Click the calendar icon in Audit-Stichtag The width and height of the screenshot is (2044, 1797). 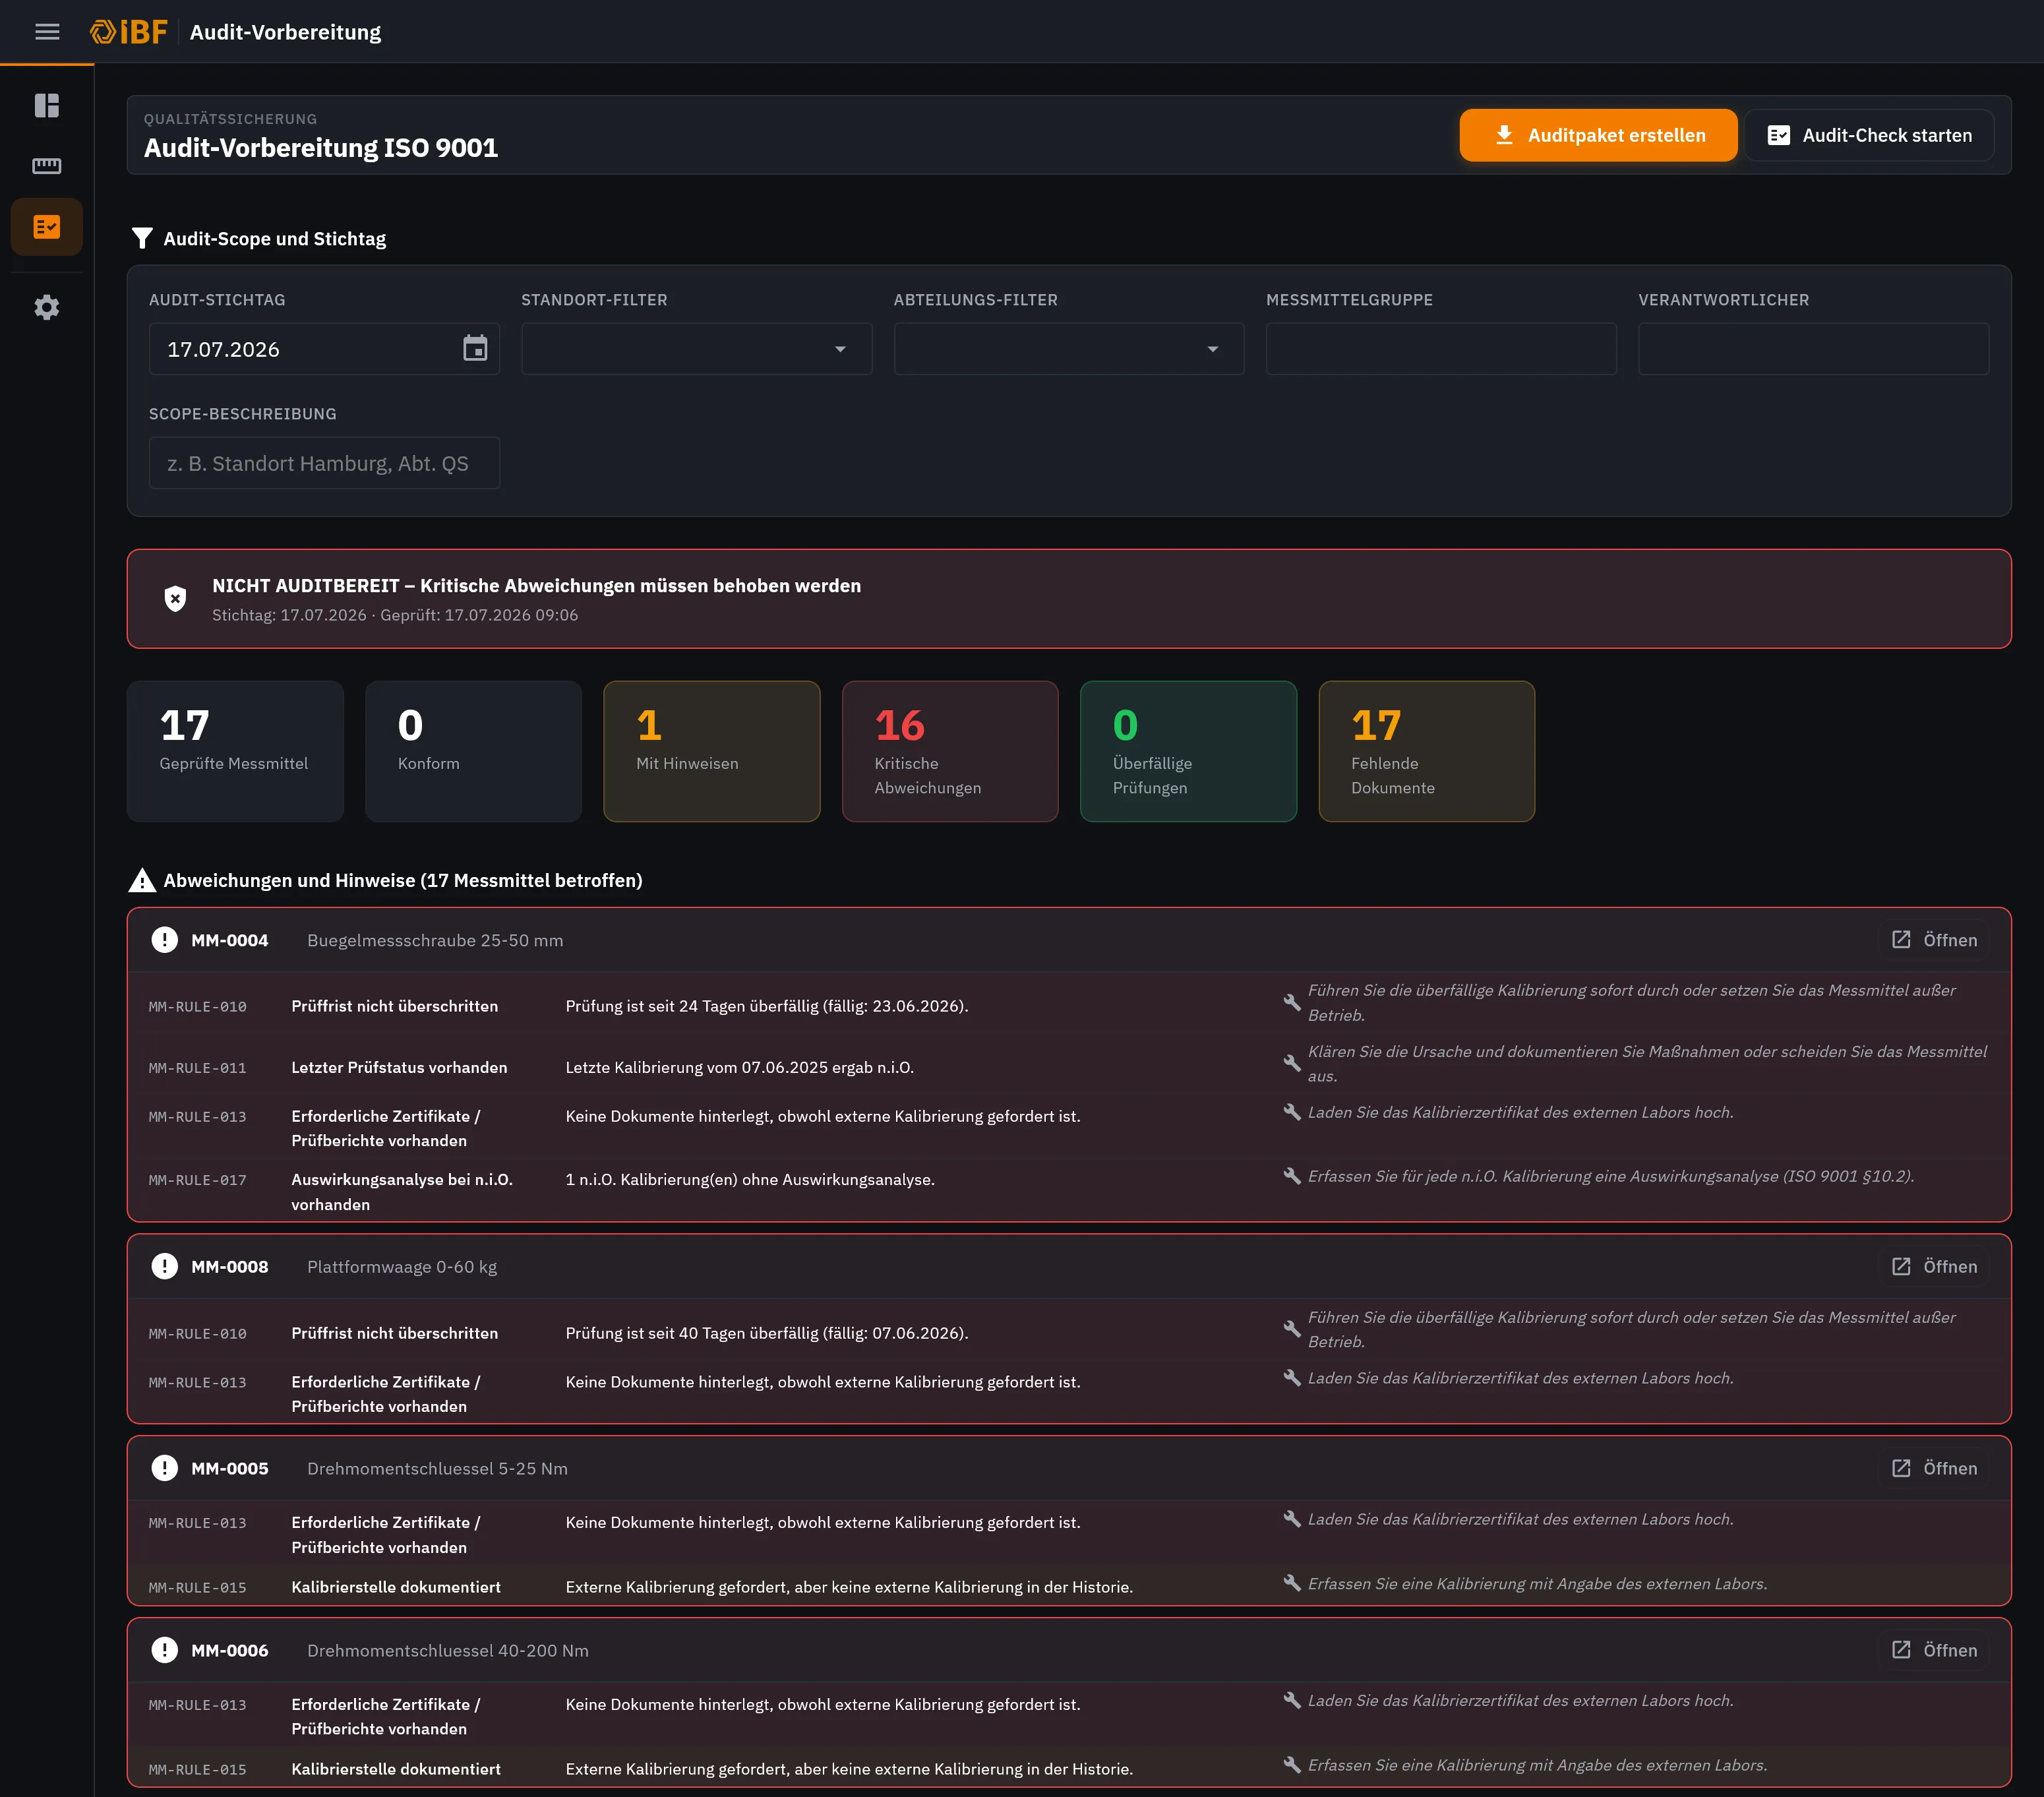475,349
